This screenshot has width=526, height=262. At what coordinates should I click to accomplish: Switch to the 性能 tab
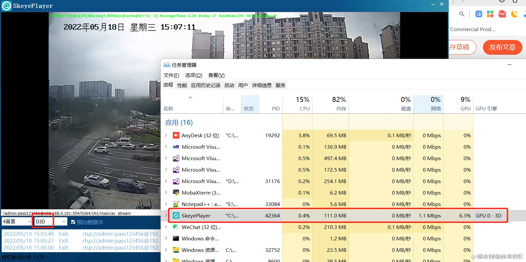point(182,85)
